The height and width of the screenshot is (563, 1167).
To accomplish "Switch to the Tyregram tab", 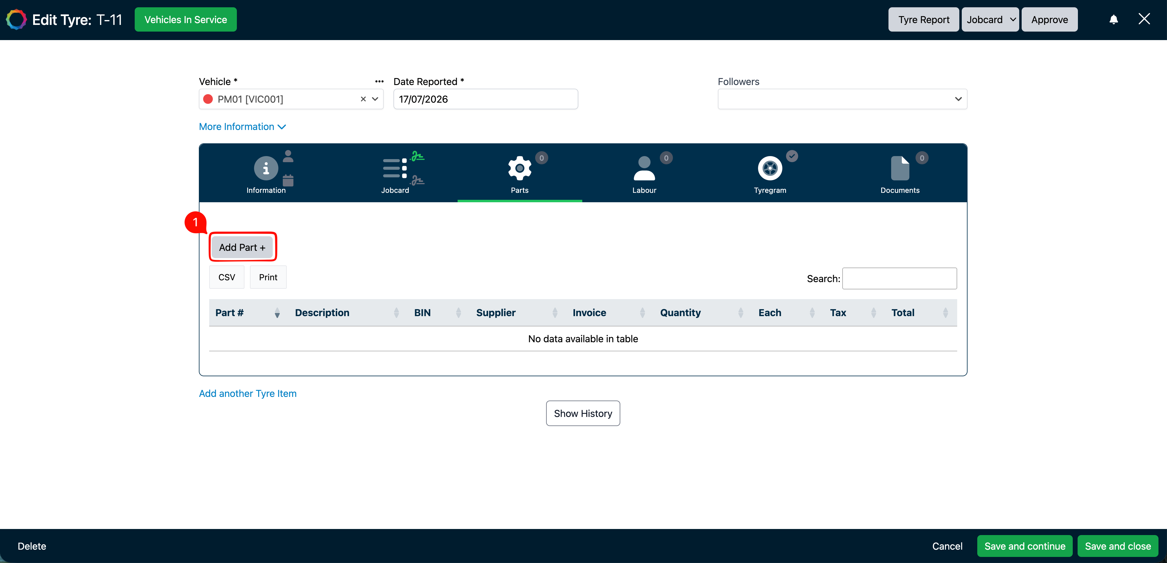I will (x=770, y=174).
